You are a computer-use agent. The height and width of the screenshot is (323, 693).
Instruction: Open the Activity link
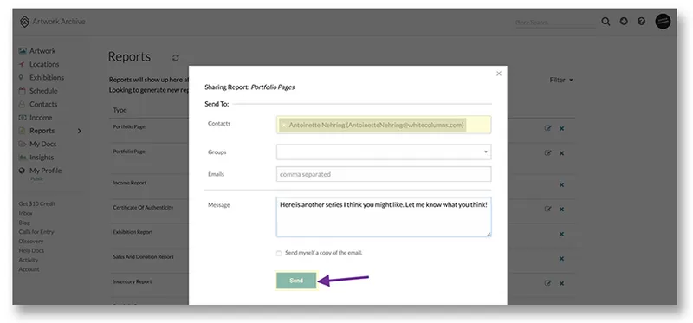tap(29, 260)
